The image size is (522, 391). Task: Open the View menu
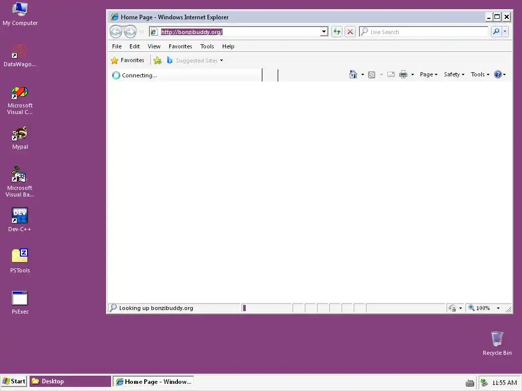click(x=154, y=46)
